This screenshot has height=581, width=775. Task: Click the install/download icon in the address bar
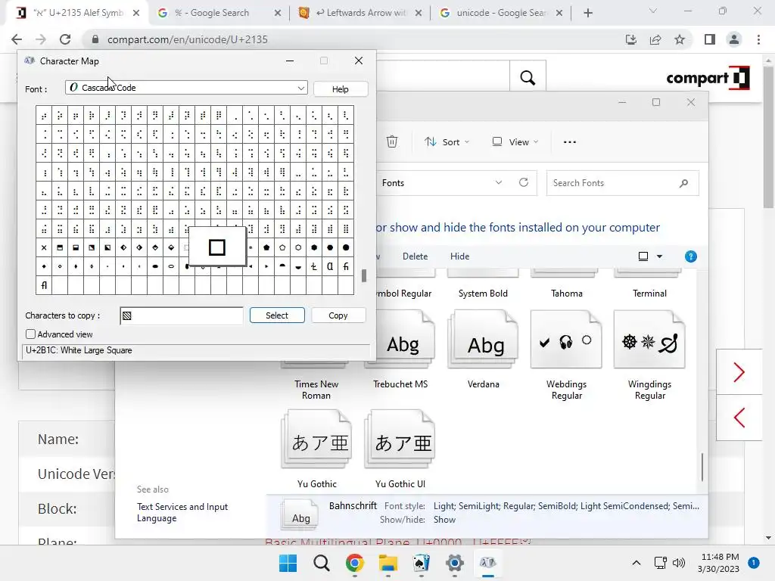(x=631, y=39)
